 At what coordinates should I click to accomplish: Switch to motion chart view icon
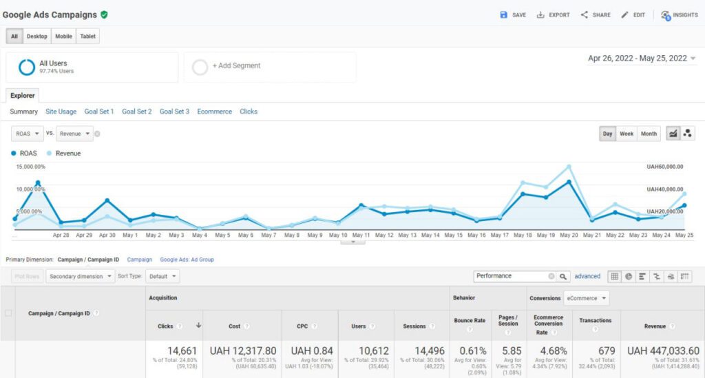pyautogui.click(x=688, y=134)
